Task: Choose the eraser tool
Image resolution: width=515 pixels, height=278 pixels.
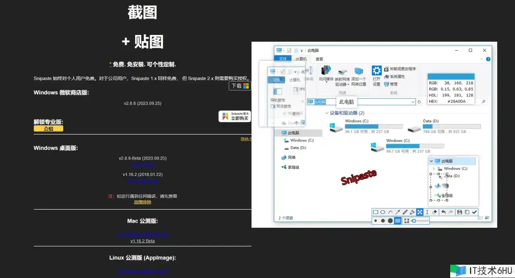Action: pyautogui.click(x=435, y=212)
